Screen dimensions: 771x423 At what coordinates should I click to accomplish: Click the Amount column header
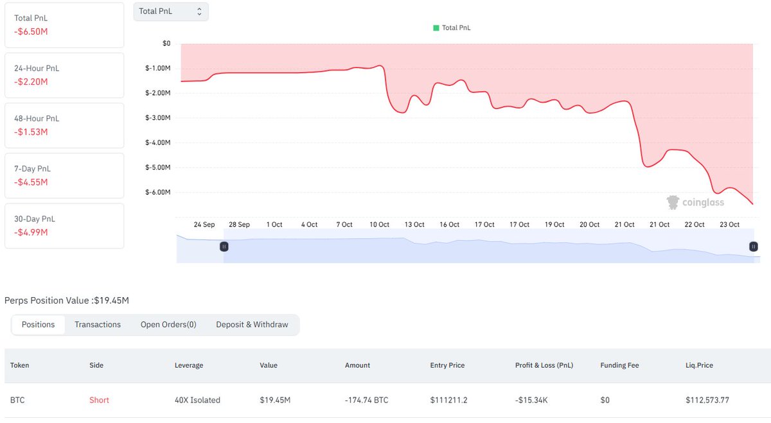point(357,365)
